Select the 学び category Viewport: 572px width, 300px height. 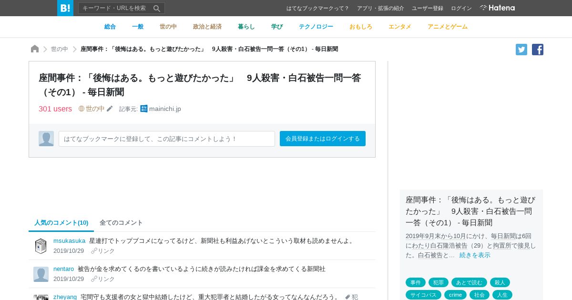[x=277, y=27]
